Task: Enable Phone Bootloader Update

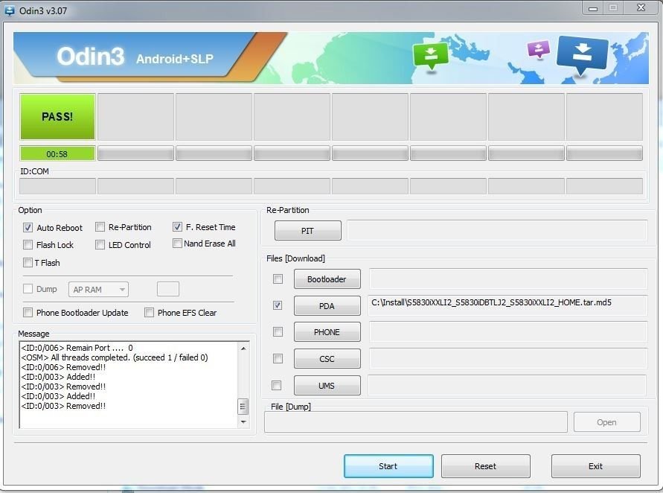Action: pyautogui.click(x=28, y=312)
